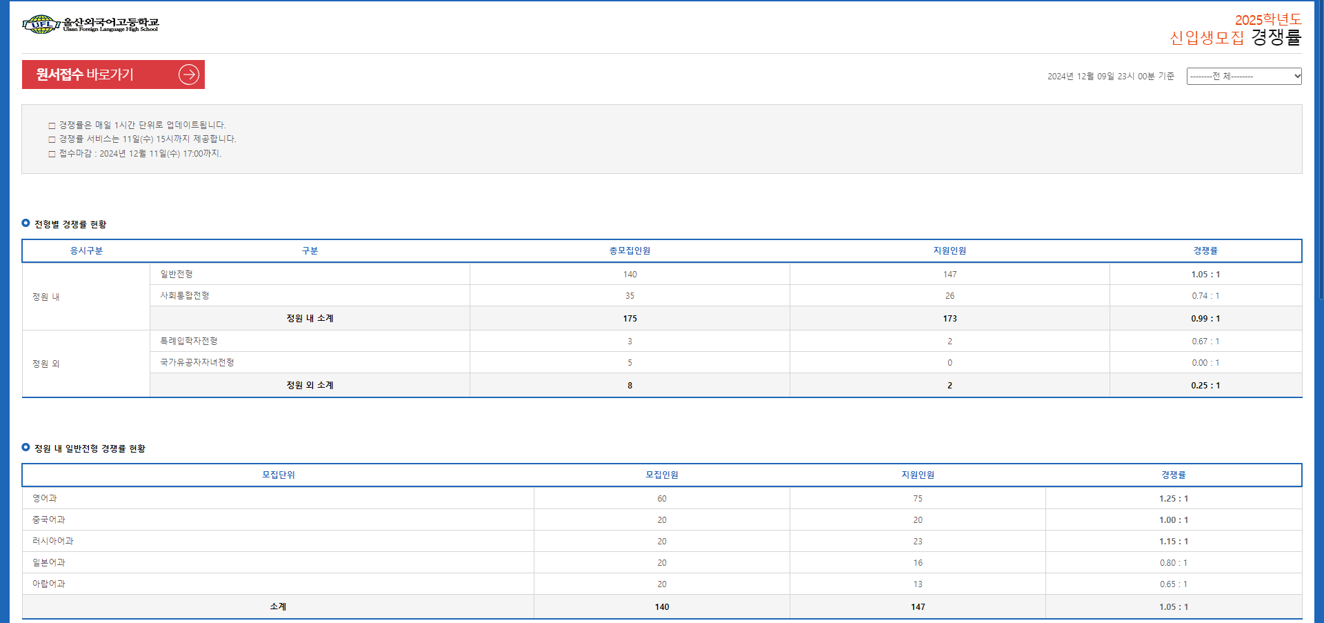Screen dimensions: 1324x623
Task: Click the blue bullet beside 전형별 경쟁률 현황
Action: click(x=26, y=223)
